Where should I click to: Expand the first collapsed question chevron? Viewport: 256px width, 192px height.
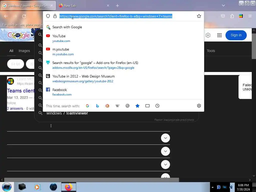tap(165, 138)
